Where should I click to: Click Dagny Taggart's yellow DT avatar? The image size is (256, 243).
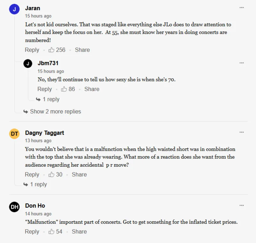click(x=14, y=134)
